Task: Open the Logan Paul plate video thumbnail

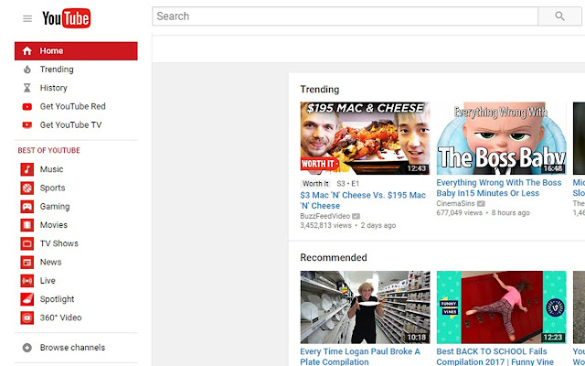Action: click(365, 307)
